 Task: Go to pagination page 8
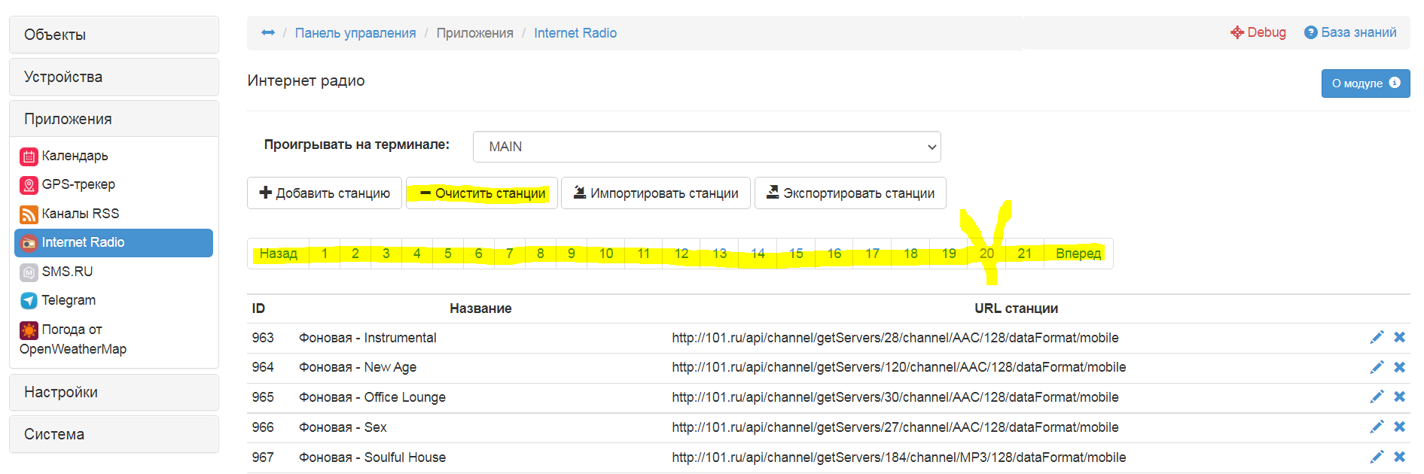(x=541, y=254)
